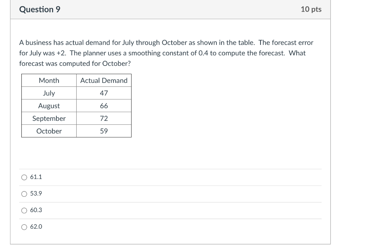Click the divider line above answer choices
The width and height of the screenshot is (370, 247).
point(170,169)
